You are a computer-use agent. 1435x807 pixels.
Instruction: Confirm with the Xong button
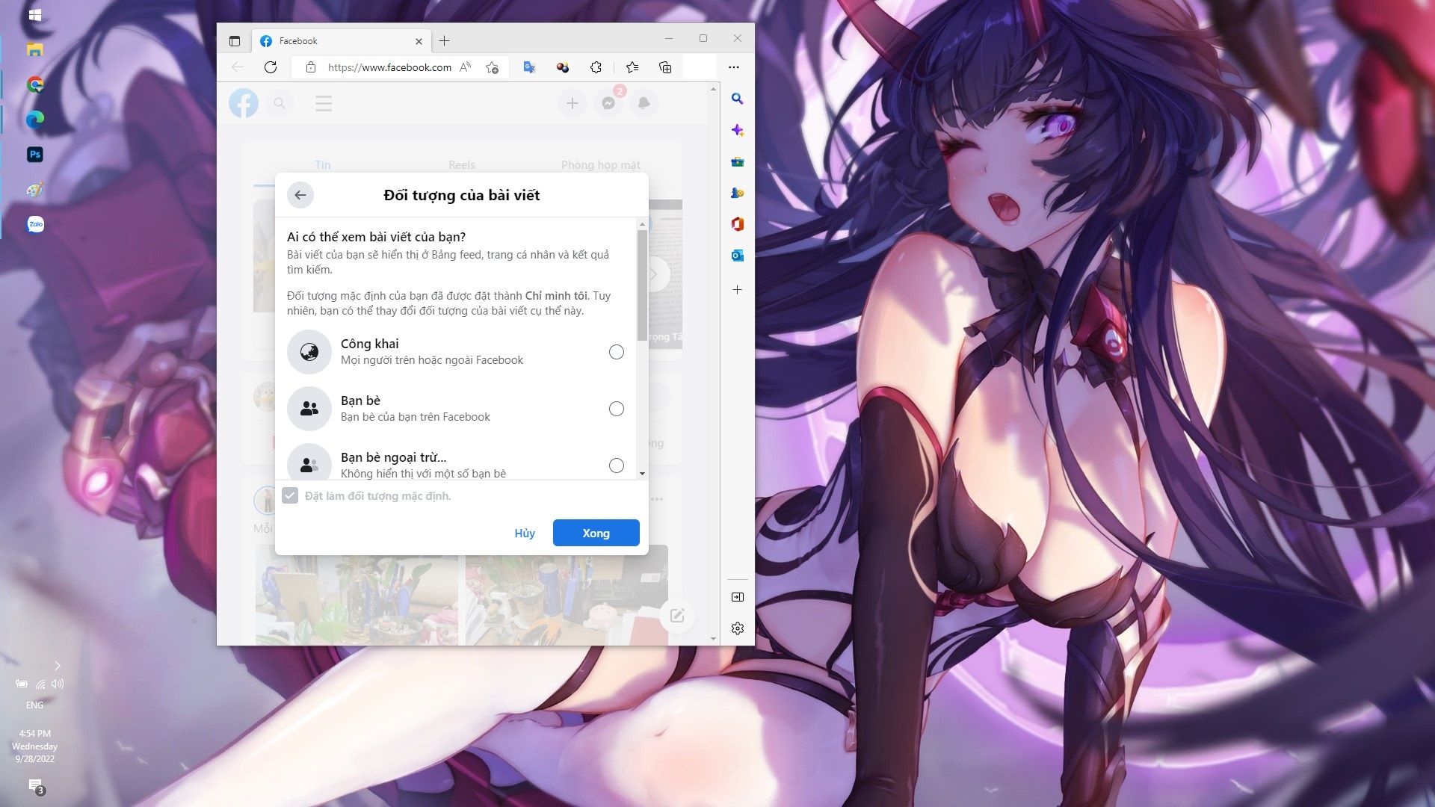tap(596, 533)
